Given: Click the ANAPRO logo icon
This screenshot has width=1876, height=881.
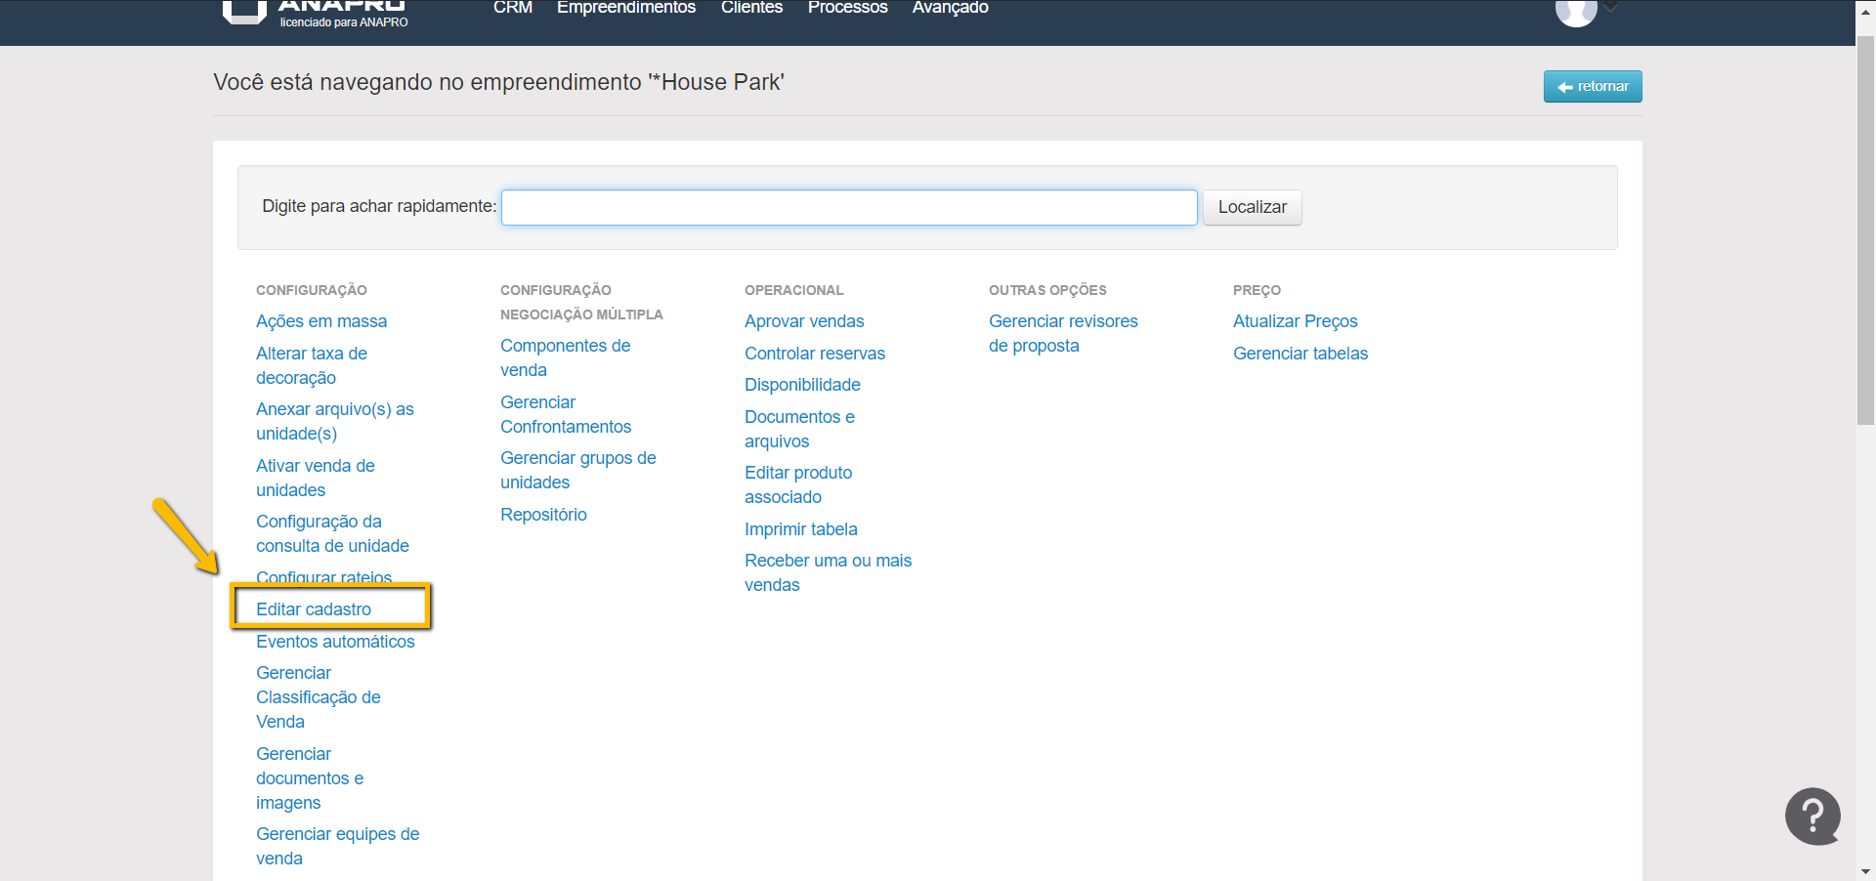Looking at the screenshot, I should tap(244, 12).
